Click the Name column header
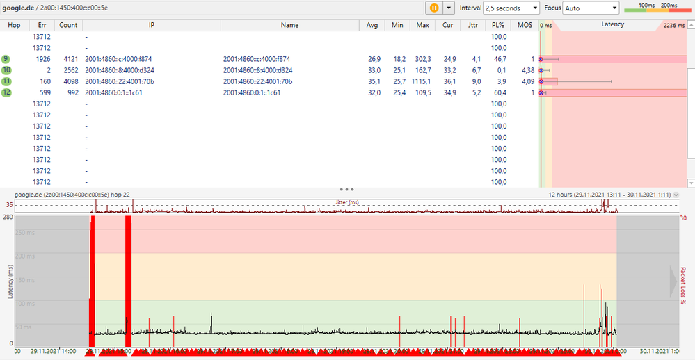This screenshot has width=695, height=360. click(x=289, y=25)
